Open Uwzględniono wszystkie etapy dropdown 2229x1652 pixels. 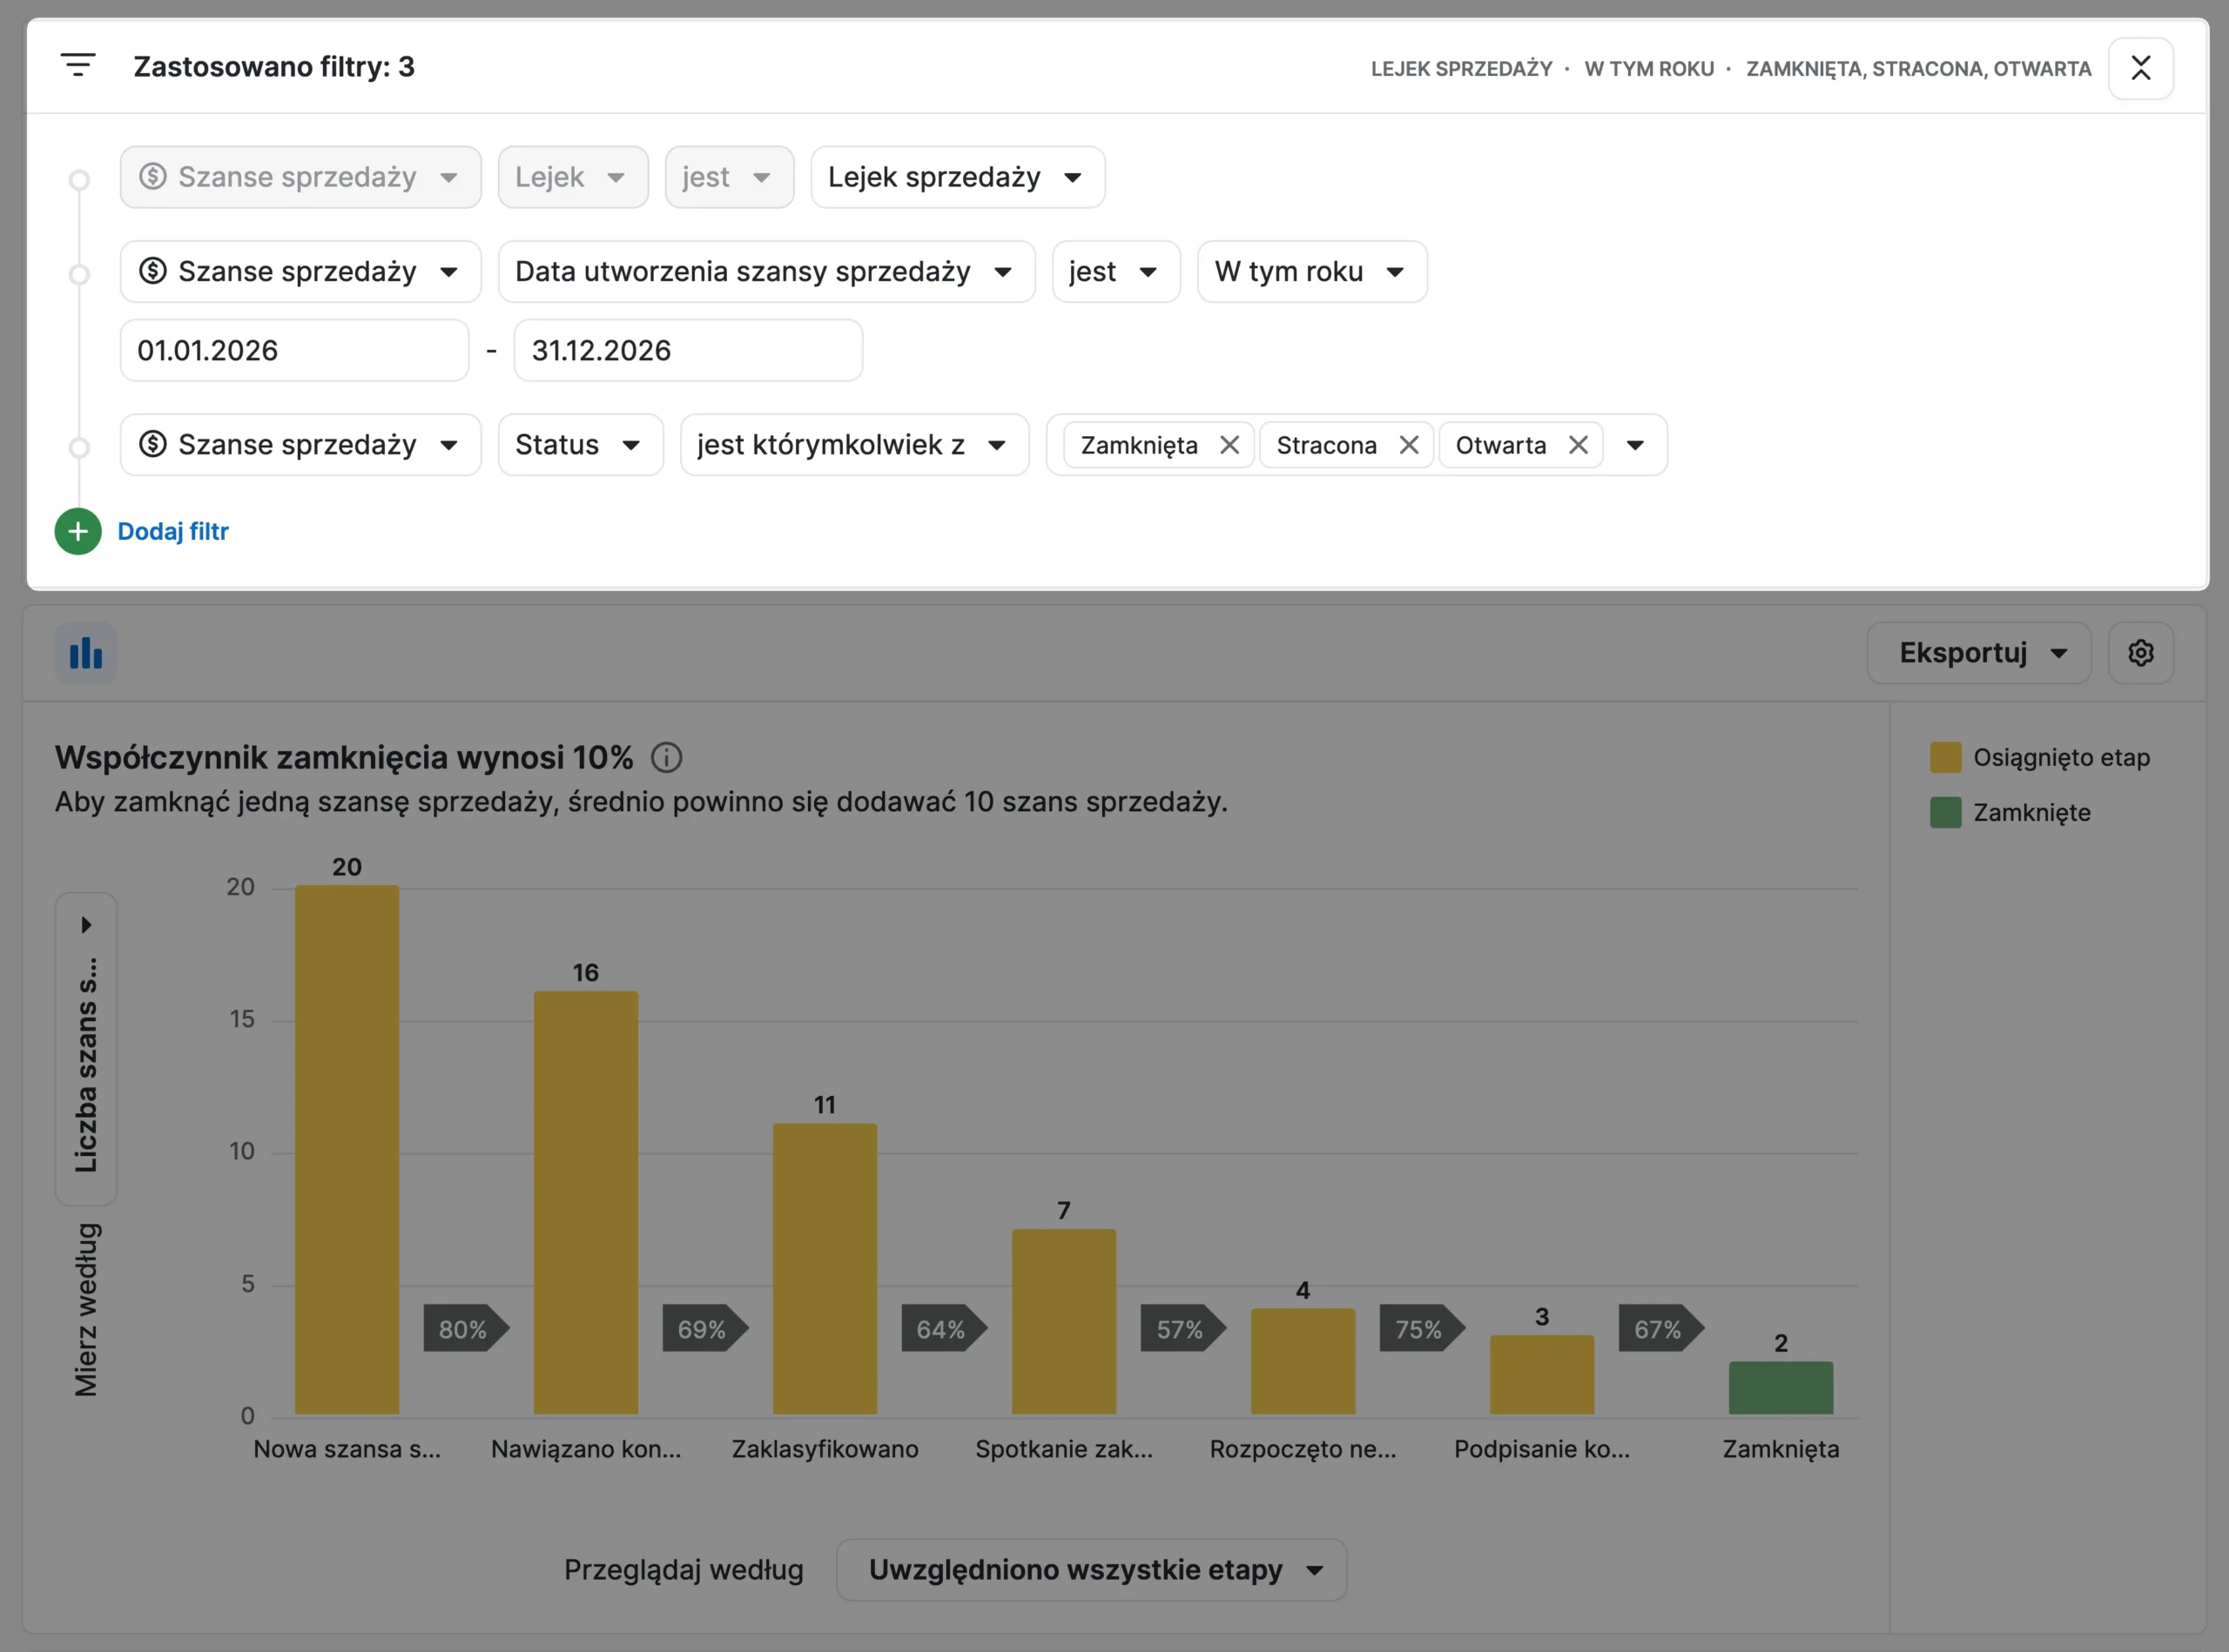coord(1092,1569)
